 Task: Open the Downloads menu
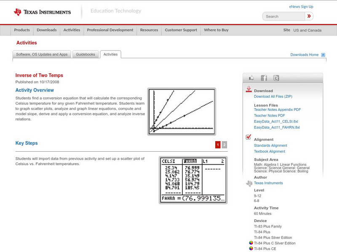pos(47,30)
